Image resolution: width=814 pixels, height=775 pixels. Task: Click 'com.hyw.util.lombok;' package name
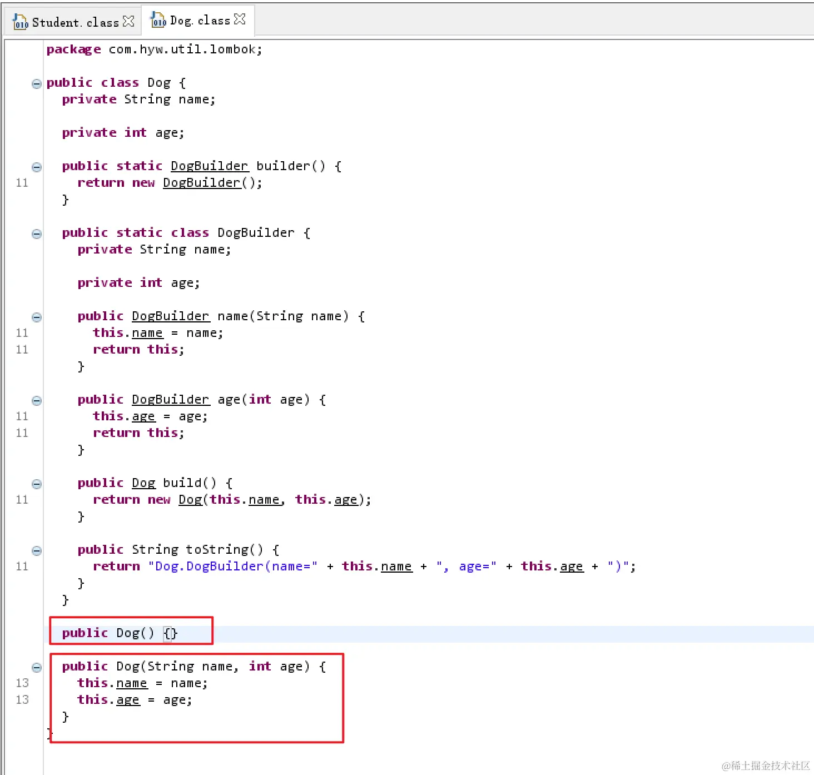tap(186, 49)
